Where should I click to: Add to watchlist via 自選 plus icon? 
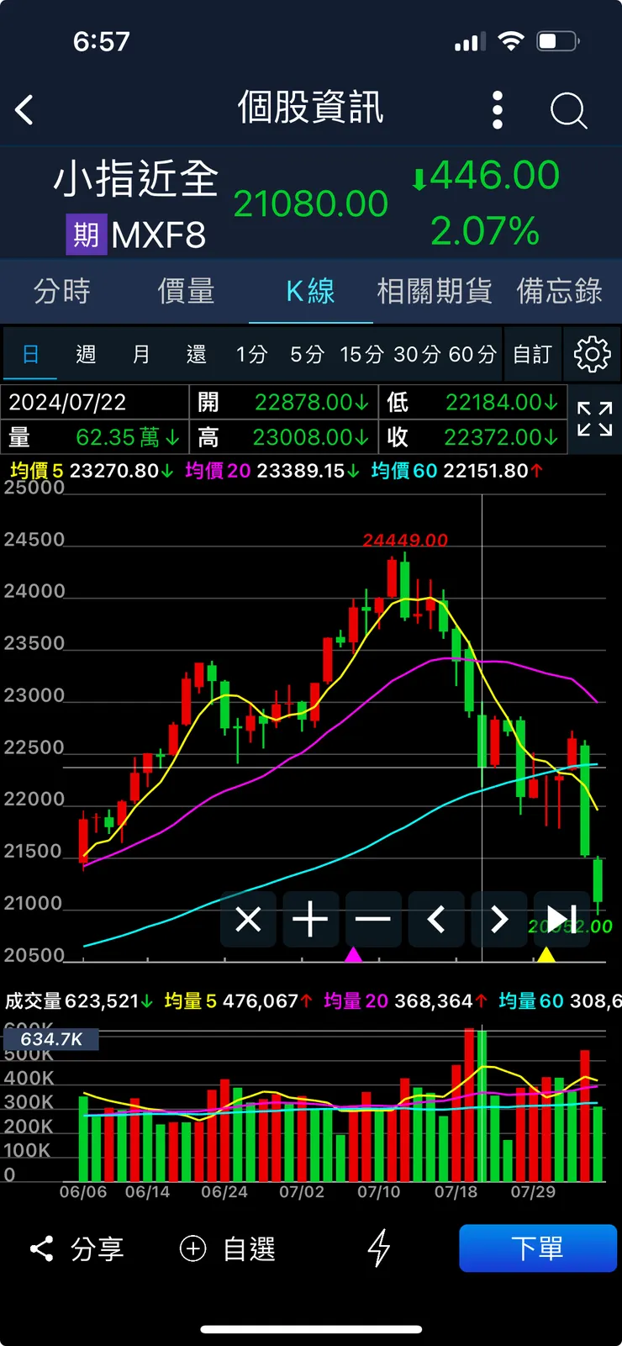point(192,1248)
